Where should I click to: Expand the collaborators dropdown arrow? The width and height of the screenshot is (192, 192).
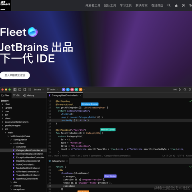click(84, 90)
